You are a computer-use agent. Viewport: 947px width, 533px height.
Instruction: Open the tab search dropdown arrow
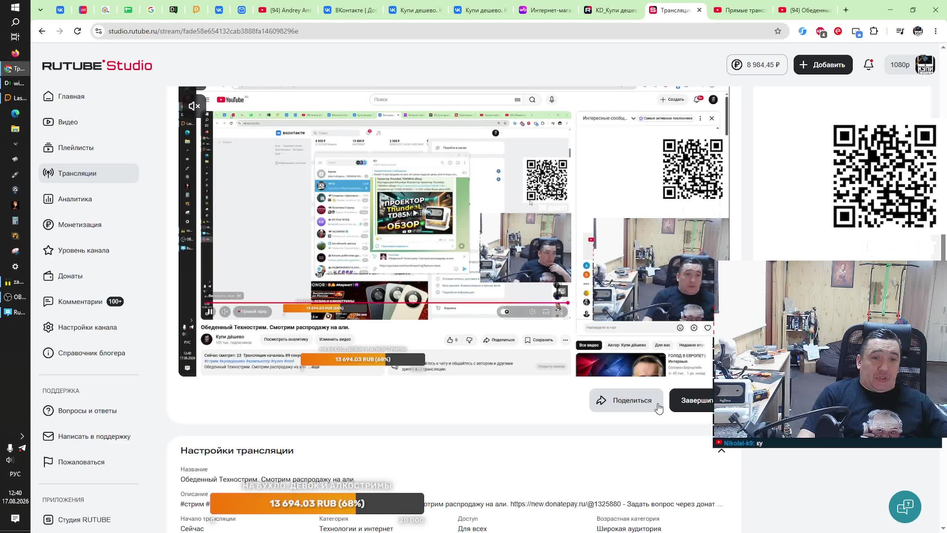[40, 10]
